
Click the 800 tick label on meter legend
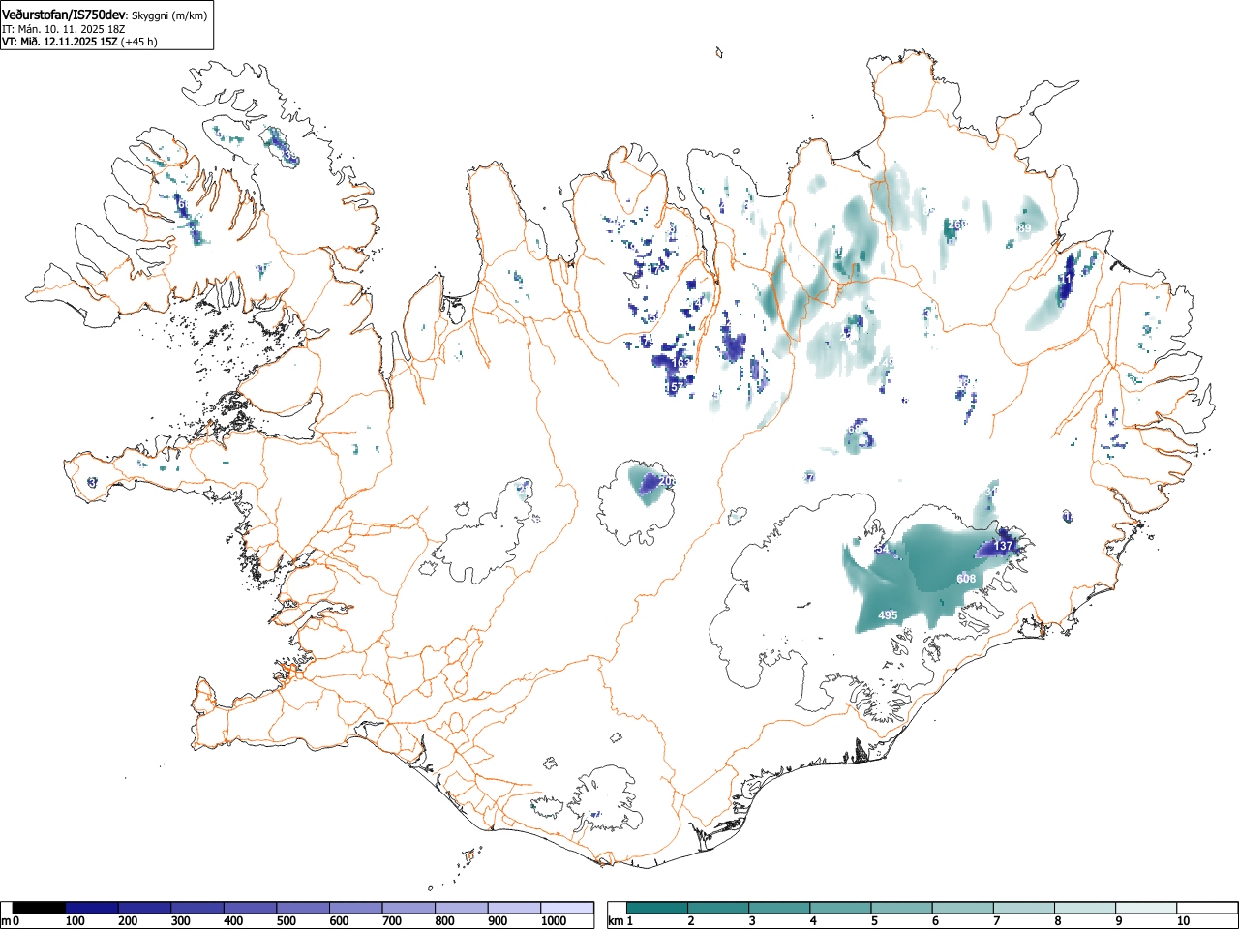click(444, 921)
